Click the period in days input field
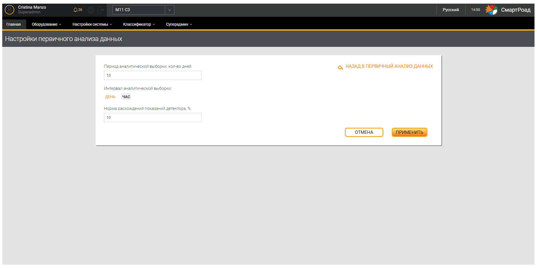The width and height of the screenshot is (537, 268). point(153,75)
